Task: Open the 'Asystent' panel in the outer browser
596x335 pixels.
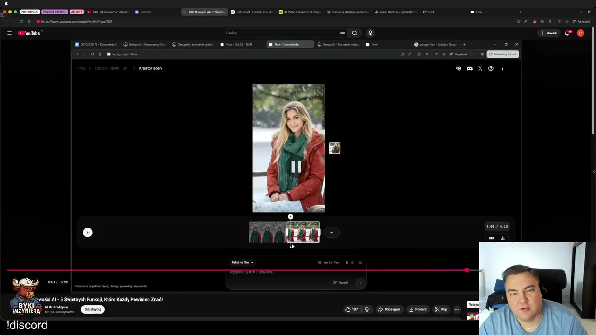Action: [582, 21]
